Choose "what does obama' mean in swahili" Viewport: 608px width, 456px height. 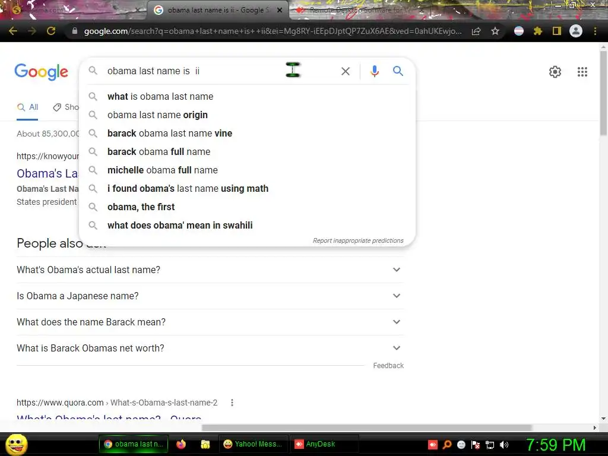[x=247, y=225]
